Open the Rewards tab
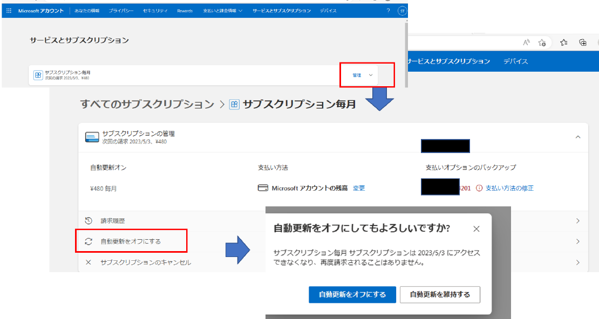This screenshot has height=319, width=599. pyautogui.click(x=185, y=11)
